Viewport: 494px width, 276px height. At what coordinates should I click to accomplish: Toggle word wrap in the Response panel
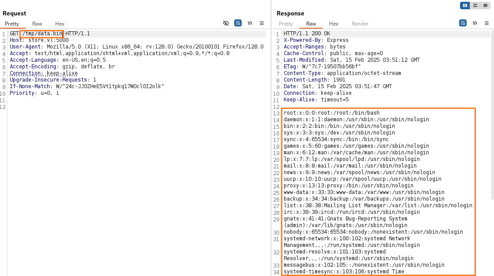tap(463, 23)
